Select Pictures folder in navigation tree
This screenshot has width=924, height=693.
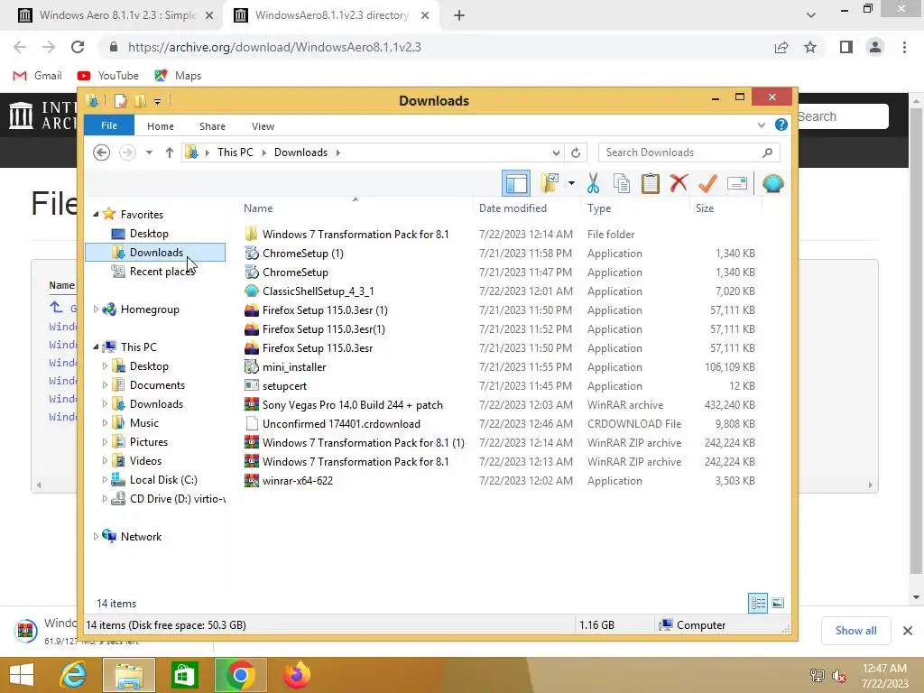[x=149, y=442]
